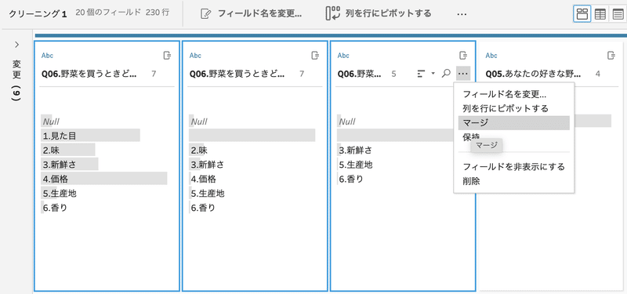Click the sort icon in the third Q06 field
The image size is (627, 294).
[421, 74]
